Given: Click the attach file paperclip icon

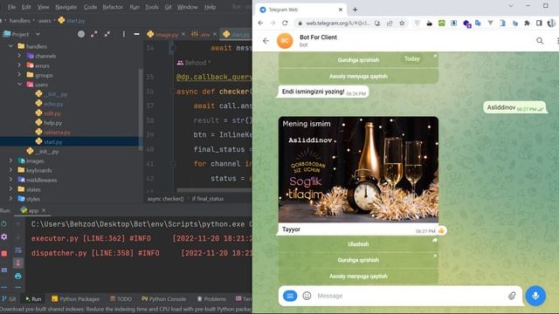Looking at the screenshot, I should [512, 296].
